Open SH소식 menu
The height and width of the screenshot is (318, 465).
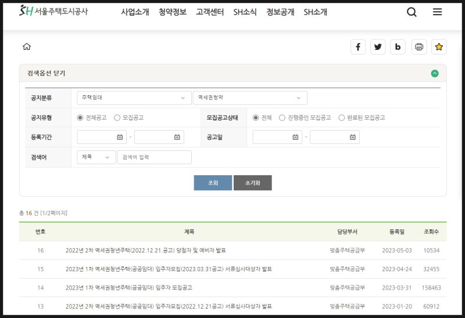(x=245, y=12)
